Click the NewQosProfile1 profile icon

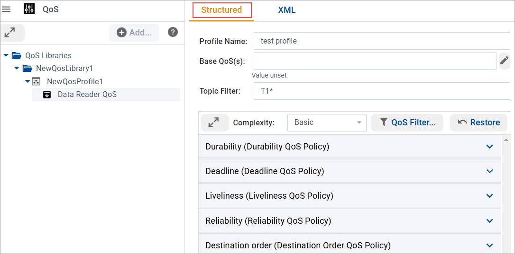click(x=36, y=81)
